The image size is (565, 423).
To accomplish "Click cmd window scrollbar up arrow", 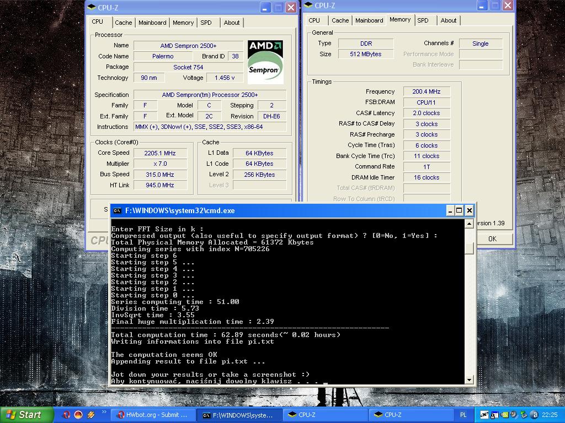I will pyautogui.click(x=469, y=224).
